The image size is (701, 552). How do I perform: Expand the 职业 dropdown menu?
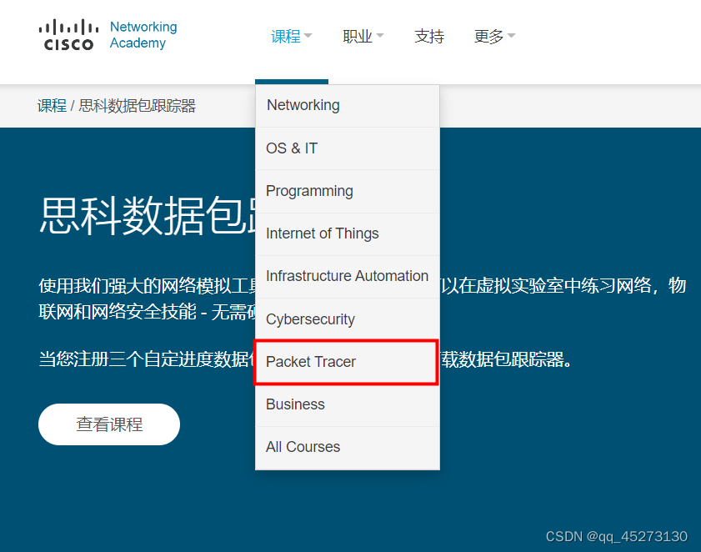pyautogui.click(x=363, y=36)
